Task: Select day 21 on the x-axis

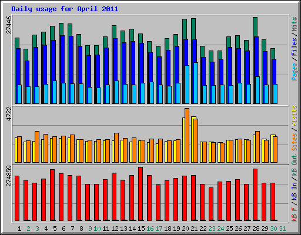Action: tap(194, 229)
